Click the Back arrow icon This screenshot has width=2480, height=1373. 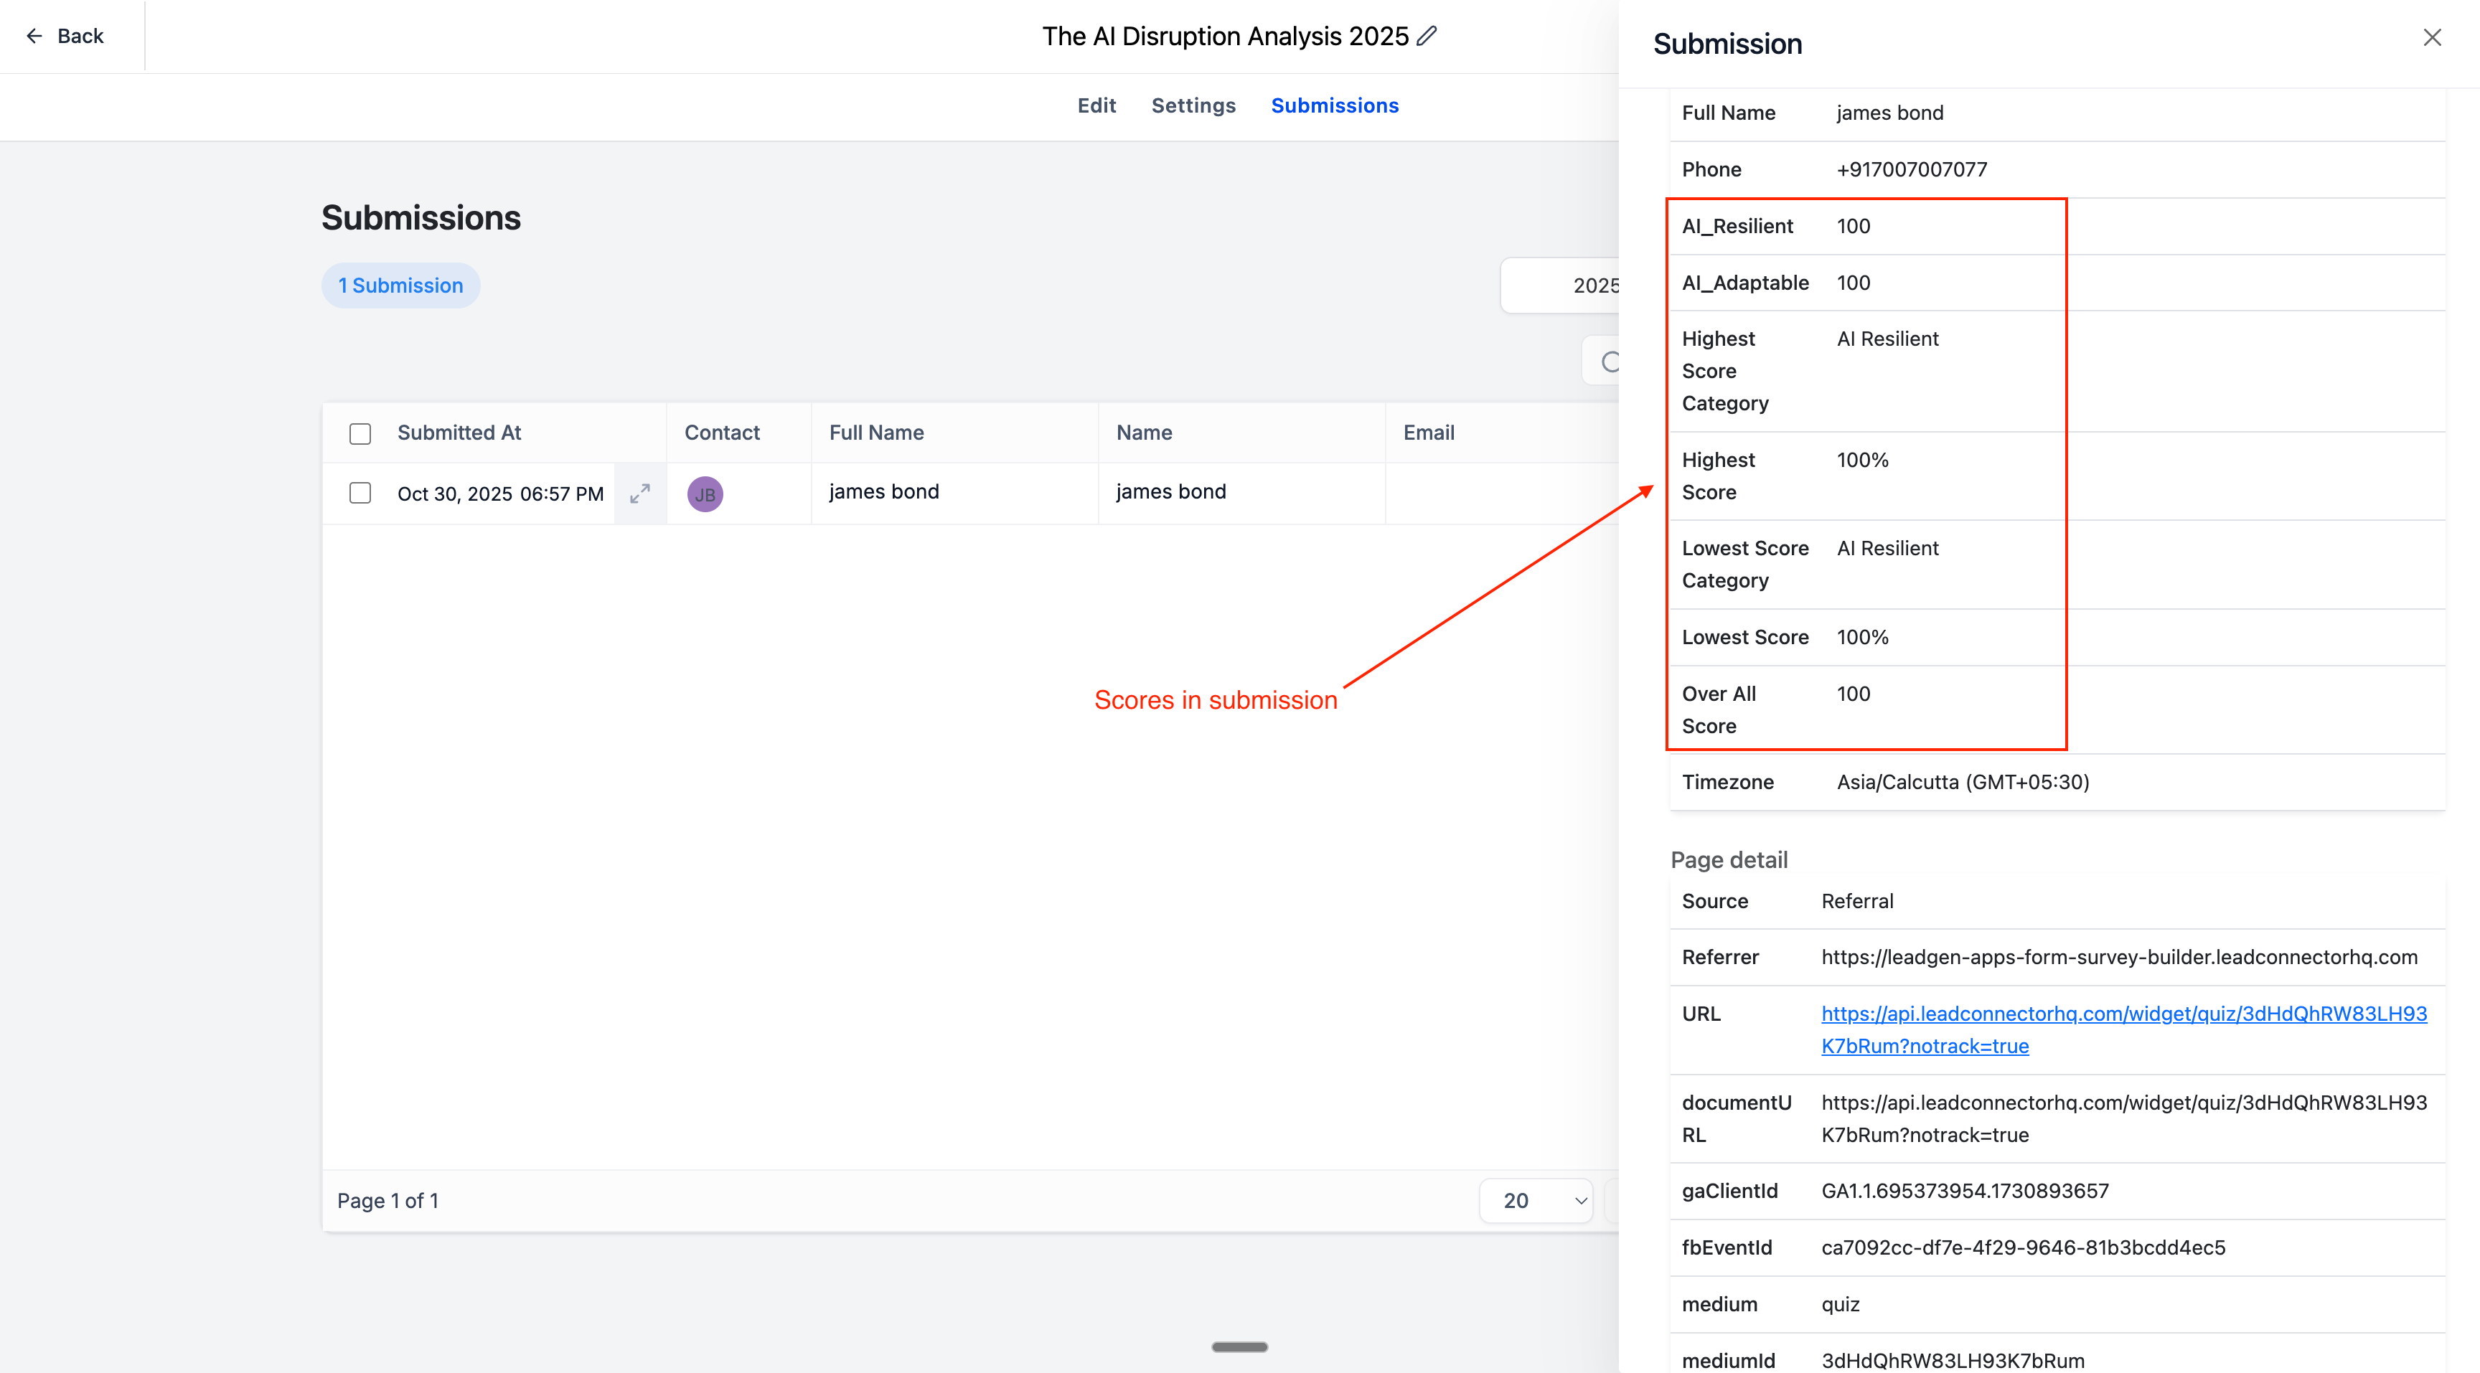point(34,37)
